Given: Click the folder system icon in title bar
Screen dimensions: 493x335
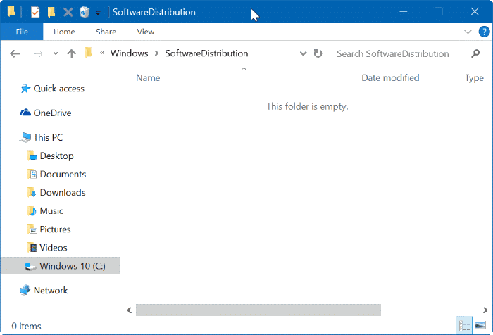Looking at the screenshot, I should point(11,12).
